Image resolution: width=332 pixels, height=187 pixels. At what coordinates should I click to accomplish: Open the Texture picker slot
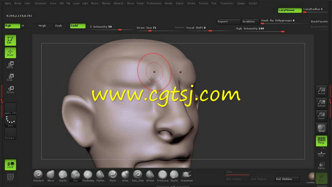pos(10,134)
